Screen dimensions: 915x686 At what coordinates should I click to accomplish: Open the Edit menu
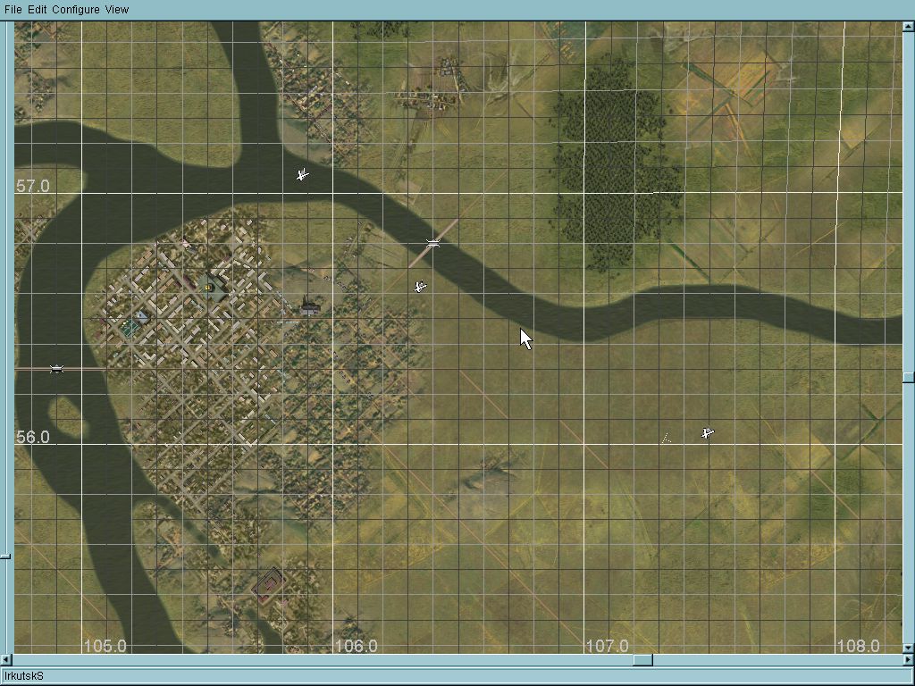coord(38,9)
